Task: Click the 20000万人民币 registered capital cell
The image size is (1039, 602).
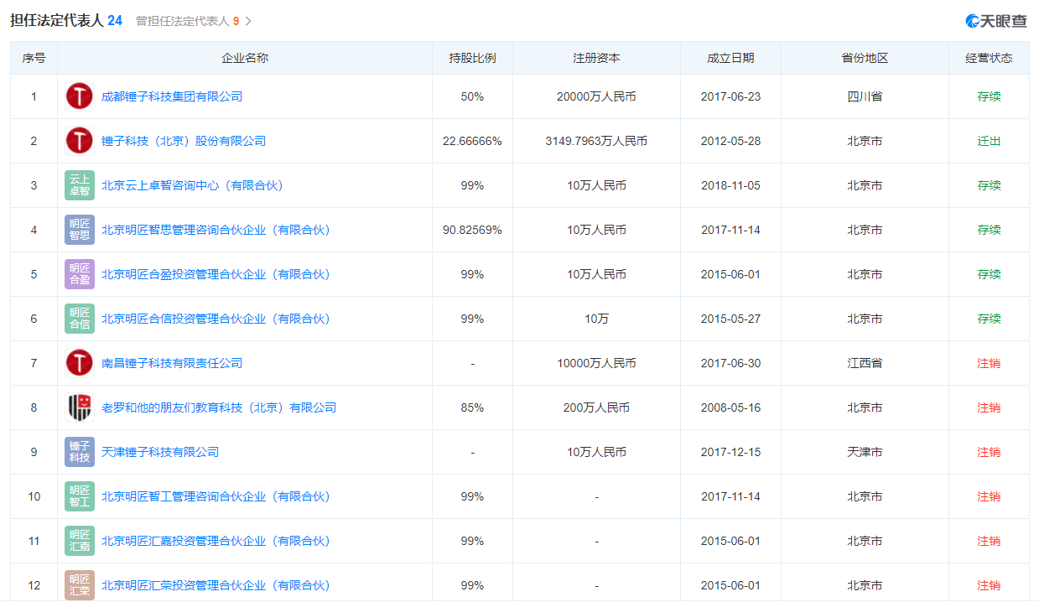Action: [596, 96]
